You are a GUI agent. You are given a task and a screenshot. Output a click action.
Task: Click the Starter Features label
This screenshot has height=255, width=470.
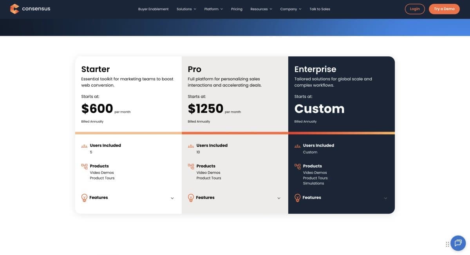(99, 197)
